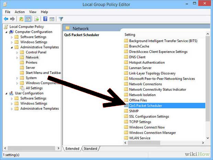213x160 pixels.
Task: Toggle Show/Hide Console Tree toolbar icon
Action: tap(28, 19)
